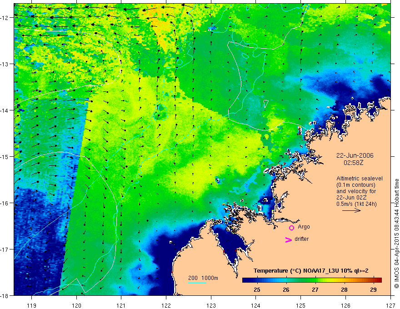Viewport: 400px width, 309px height.
Task: Select the time text 02:58Z
Action: coord(353,163)
